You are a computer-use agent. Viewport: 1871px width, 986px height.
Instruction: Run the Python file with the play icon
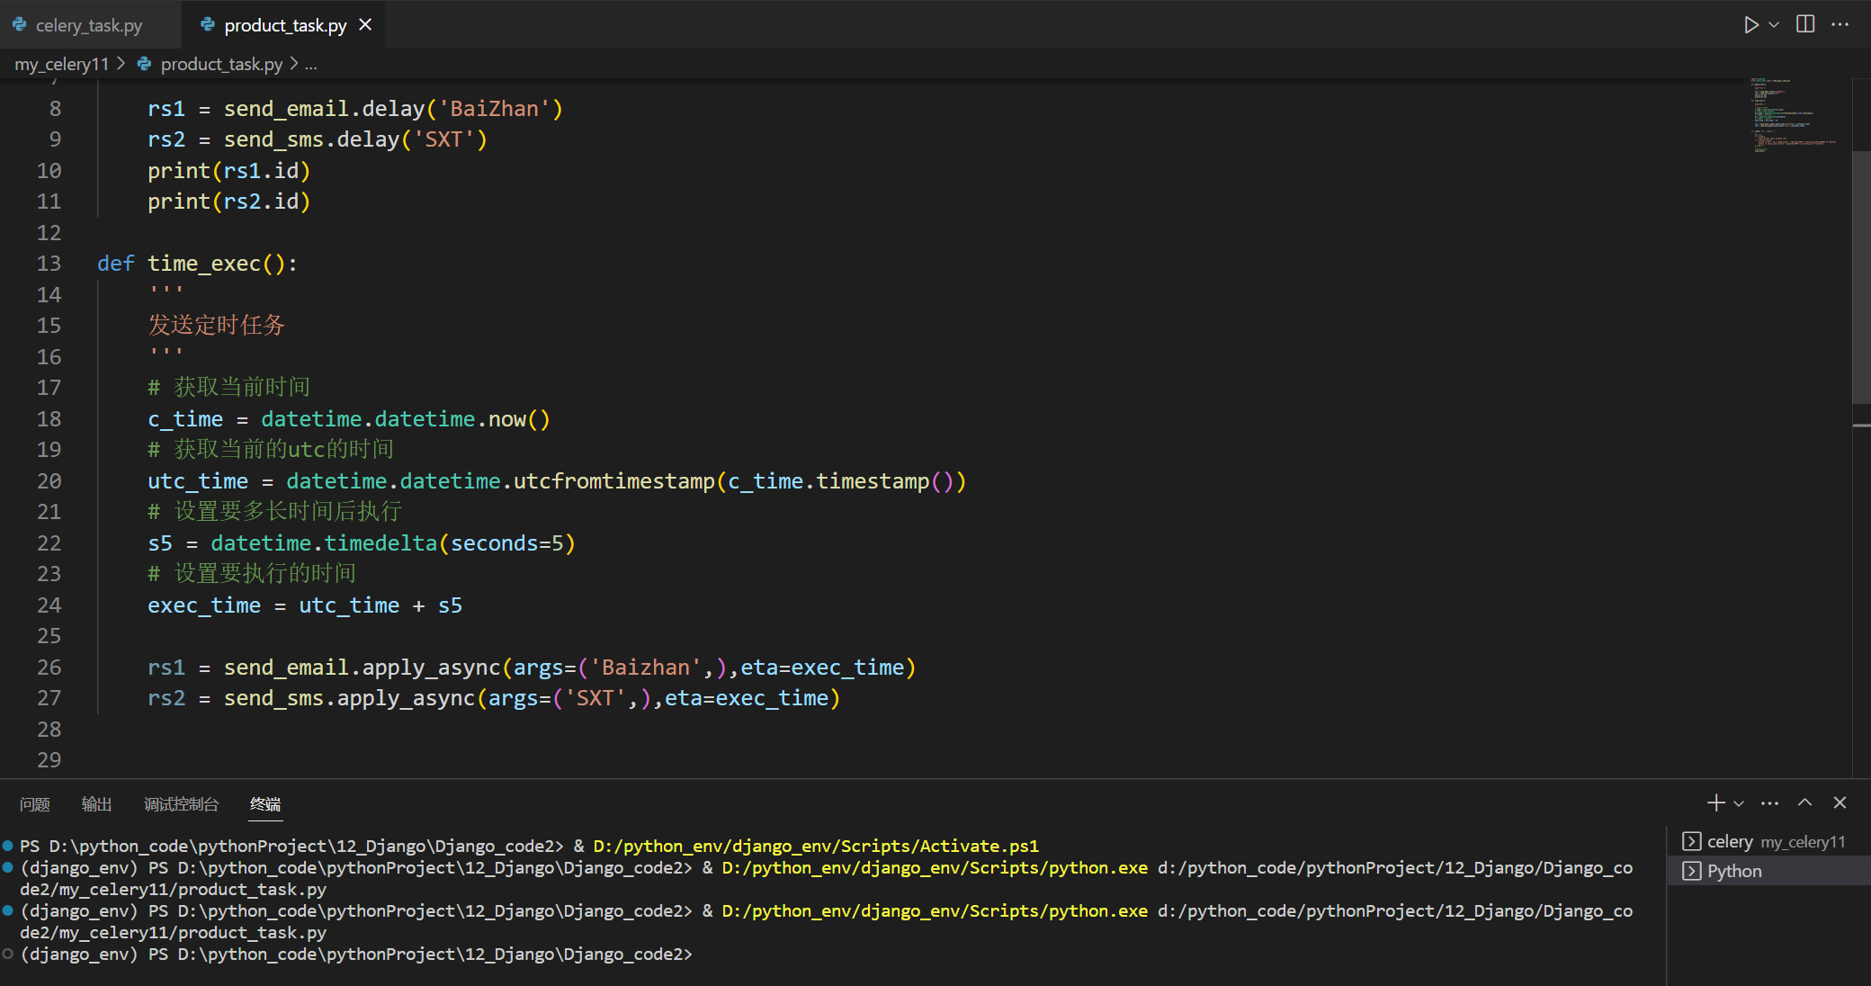pyautogui.click(x=1750, y=25)
